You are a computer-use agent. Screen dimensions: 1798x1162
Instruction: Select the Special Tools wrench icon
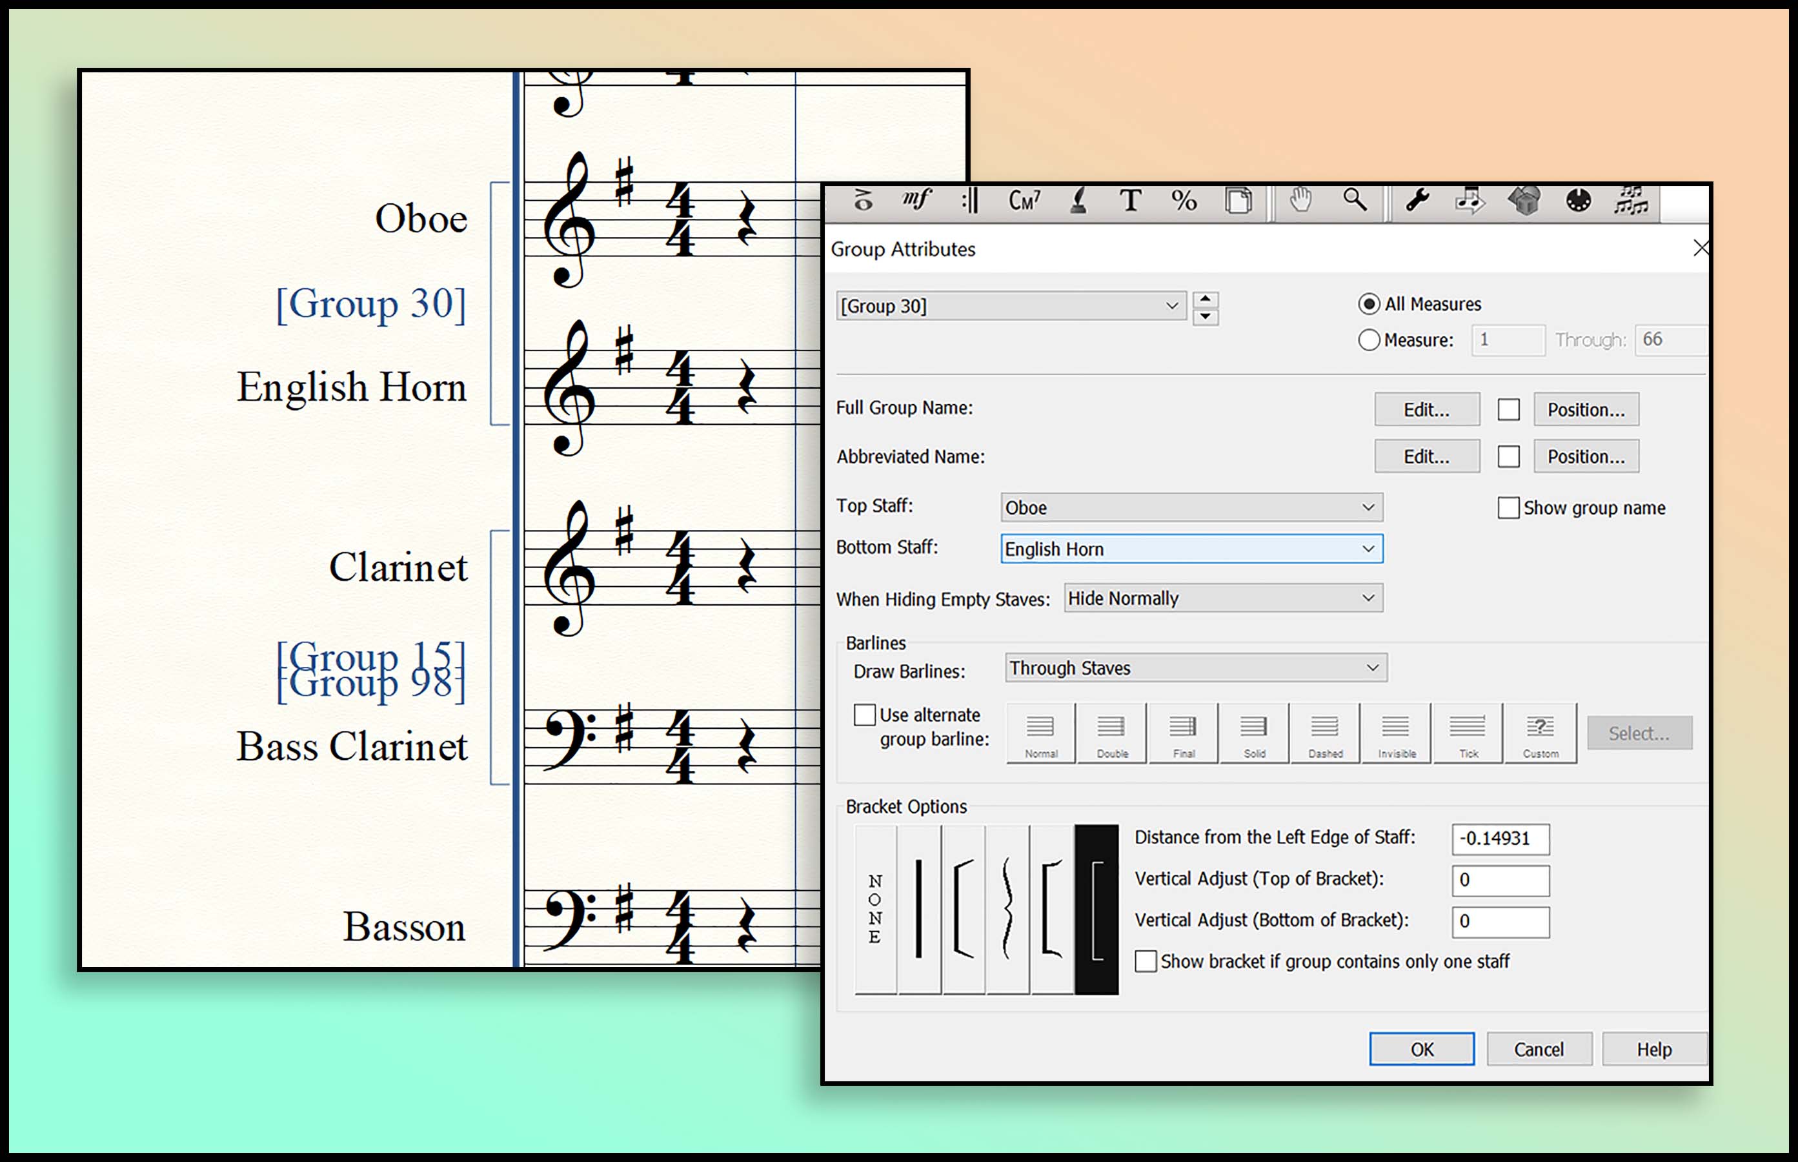click(1417, 201)
